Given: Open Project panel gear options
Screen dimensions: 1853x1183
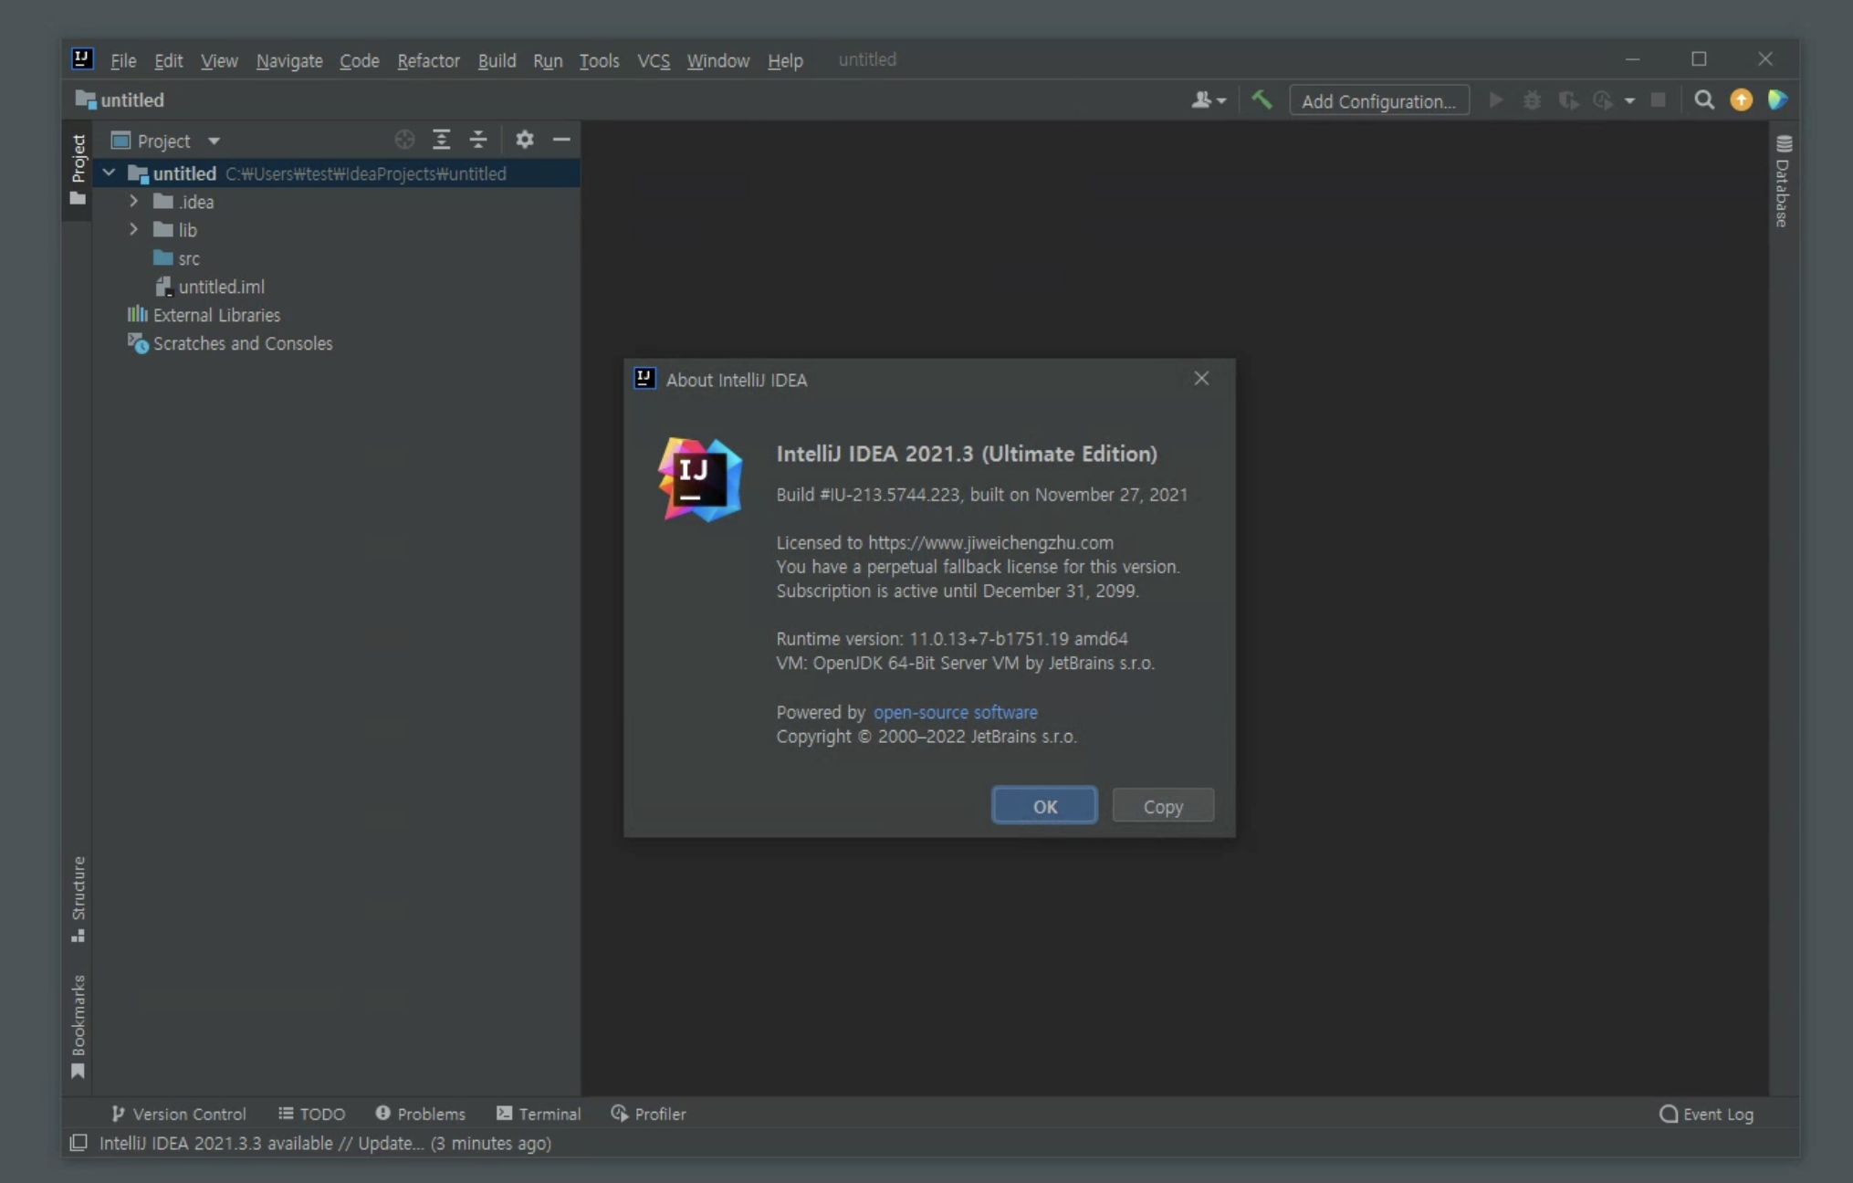Looking at the screenshot, I should (x=524, y=140).
